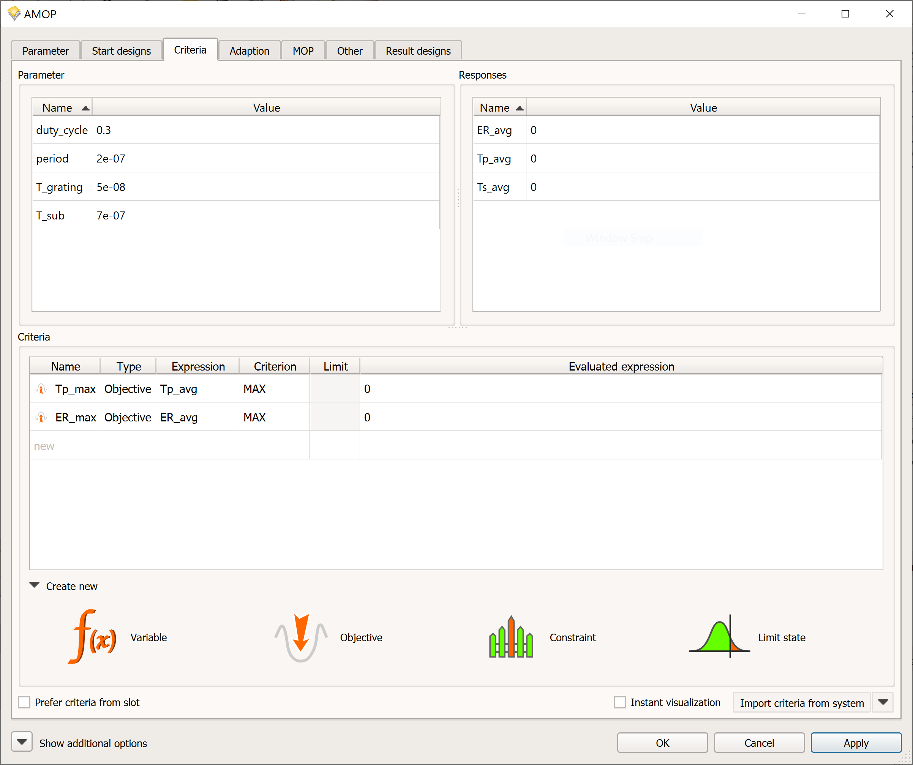Sort Responses table by Name header

[x=499, y=107]
